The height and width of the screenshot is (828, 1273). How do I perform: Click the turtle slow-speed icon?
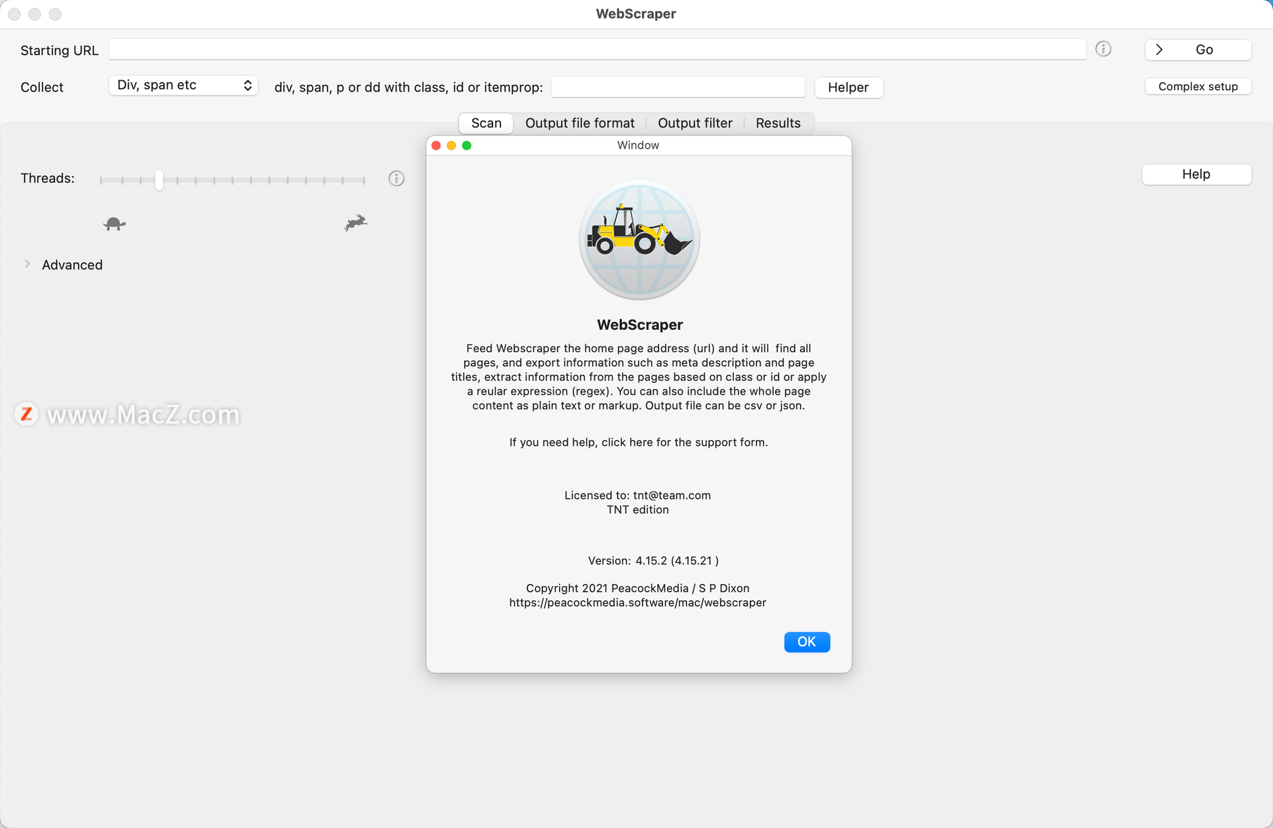(x=115, y=224)
